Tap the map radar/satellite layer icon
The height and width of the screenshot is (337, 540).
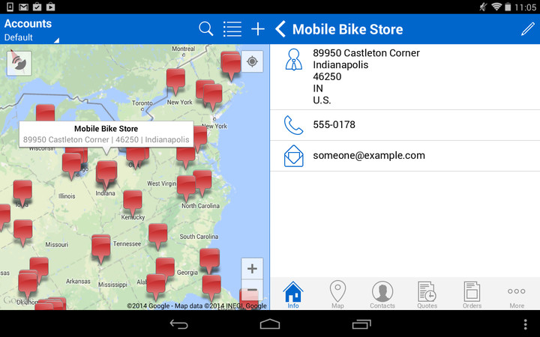[19, 63]
